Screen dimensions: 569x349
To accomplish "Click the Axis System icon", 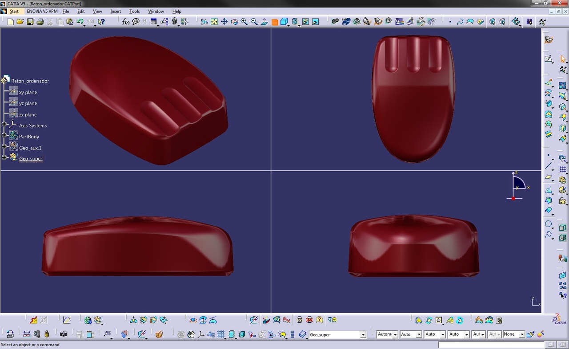I will pos(201,334).
